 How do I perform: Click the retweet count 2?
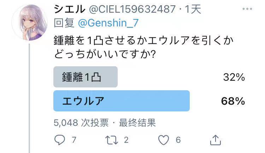coord(126,140)
